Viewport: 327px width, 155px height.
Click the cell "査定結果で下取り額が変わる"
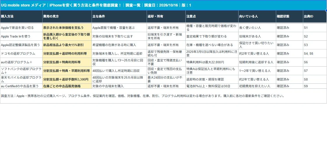pyautogui.click(x=212, y=36)
